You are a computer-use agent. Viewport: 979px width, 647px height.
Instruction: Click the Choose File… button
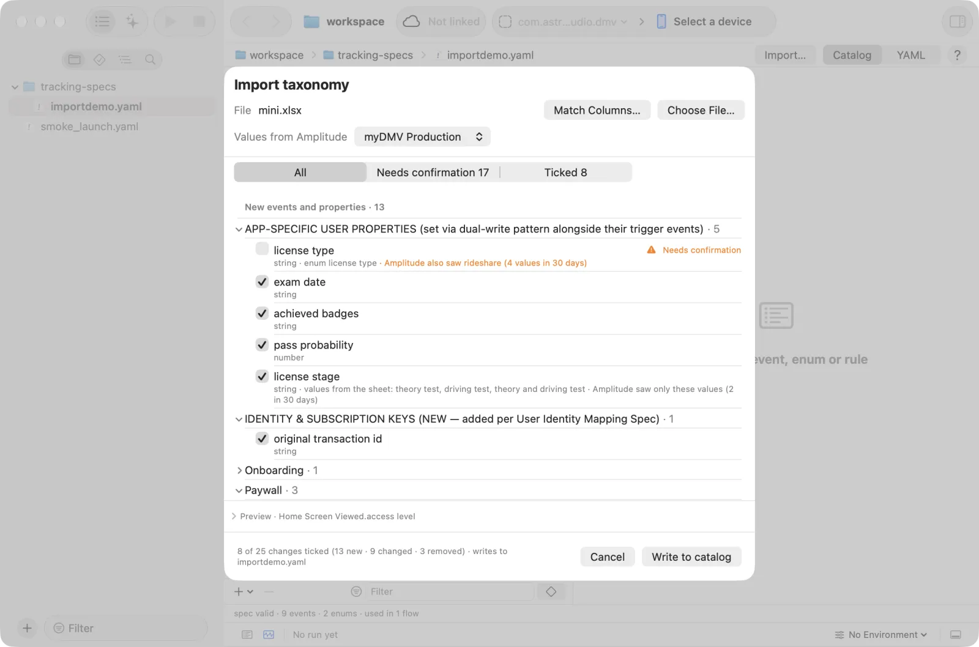701,110
